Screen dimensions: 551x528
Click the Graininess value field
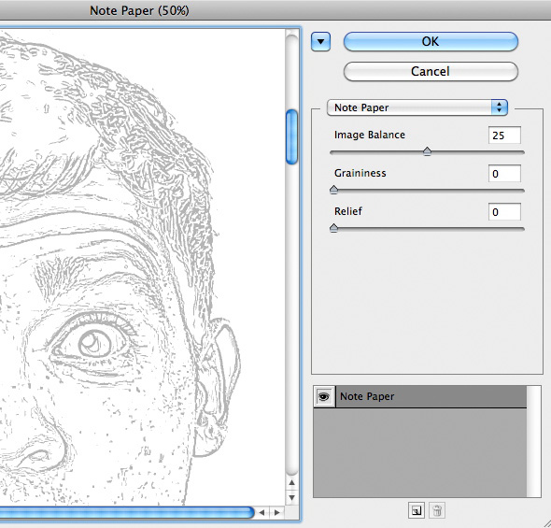[x=504, y=174]
